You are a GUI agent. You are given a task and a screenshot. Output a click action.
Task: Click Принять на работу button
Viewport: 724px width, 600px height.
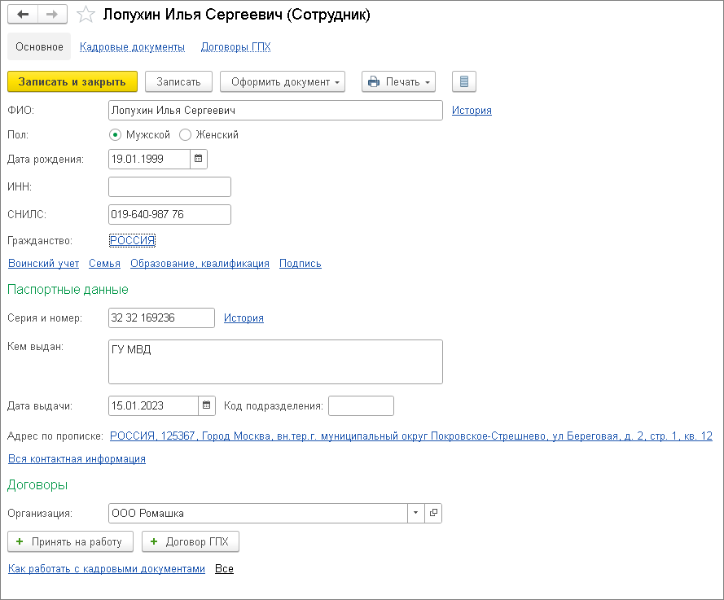click(x=70, y=541)
